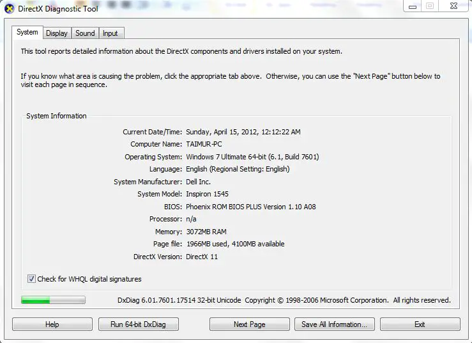The image size is (472, 343).
Task: Click the Help button
Action: click(x=52, y=324)
